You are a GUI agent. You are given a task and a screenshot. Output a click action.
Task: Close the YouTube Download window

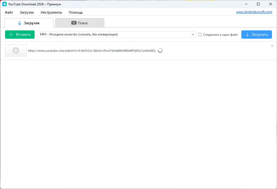tap(271, 4)
